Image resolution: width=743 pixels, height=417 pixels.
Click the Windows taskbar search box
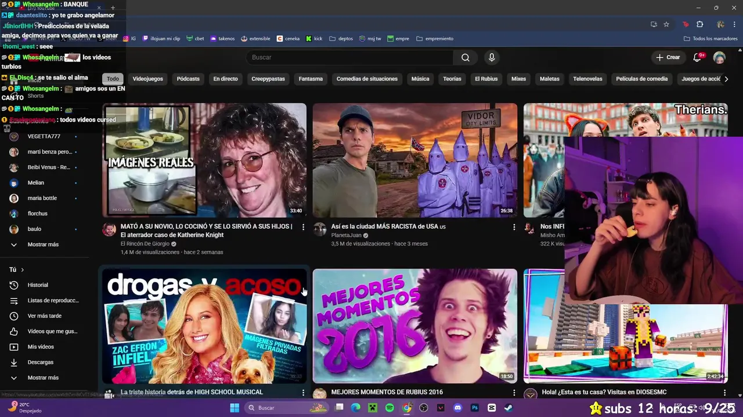286,408
